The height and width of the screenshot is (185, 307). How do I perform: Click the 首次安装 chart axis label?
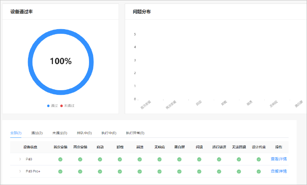146,105
